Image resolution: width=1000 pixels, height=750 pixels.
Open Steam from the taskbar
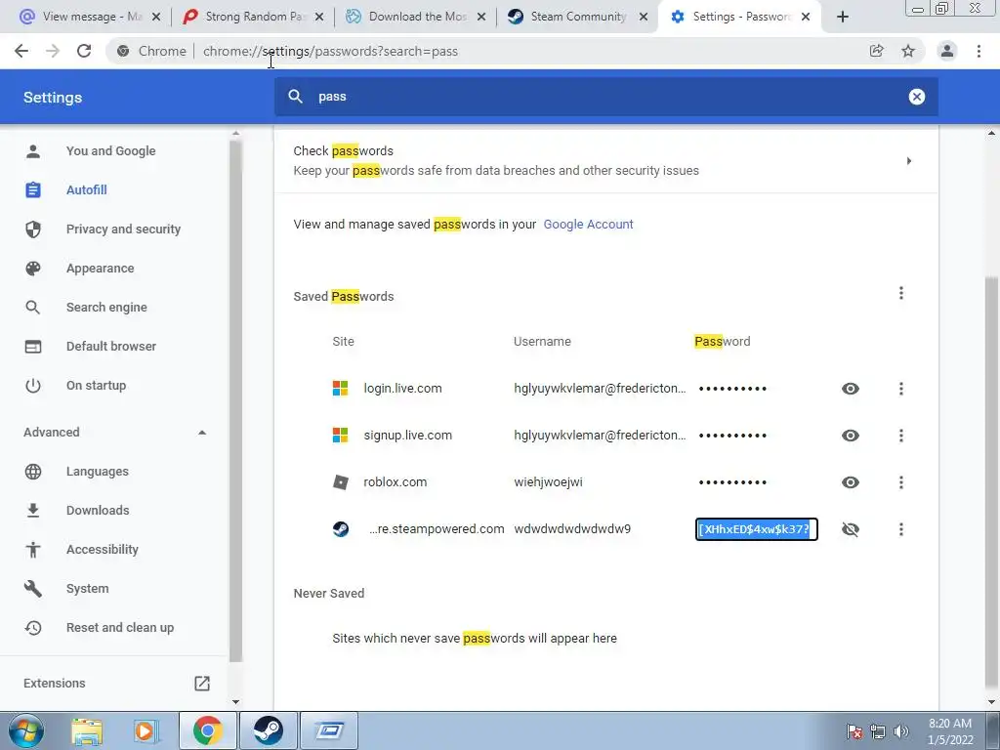(x=269, y=730)
